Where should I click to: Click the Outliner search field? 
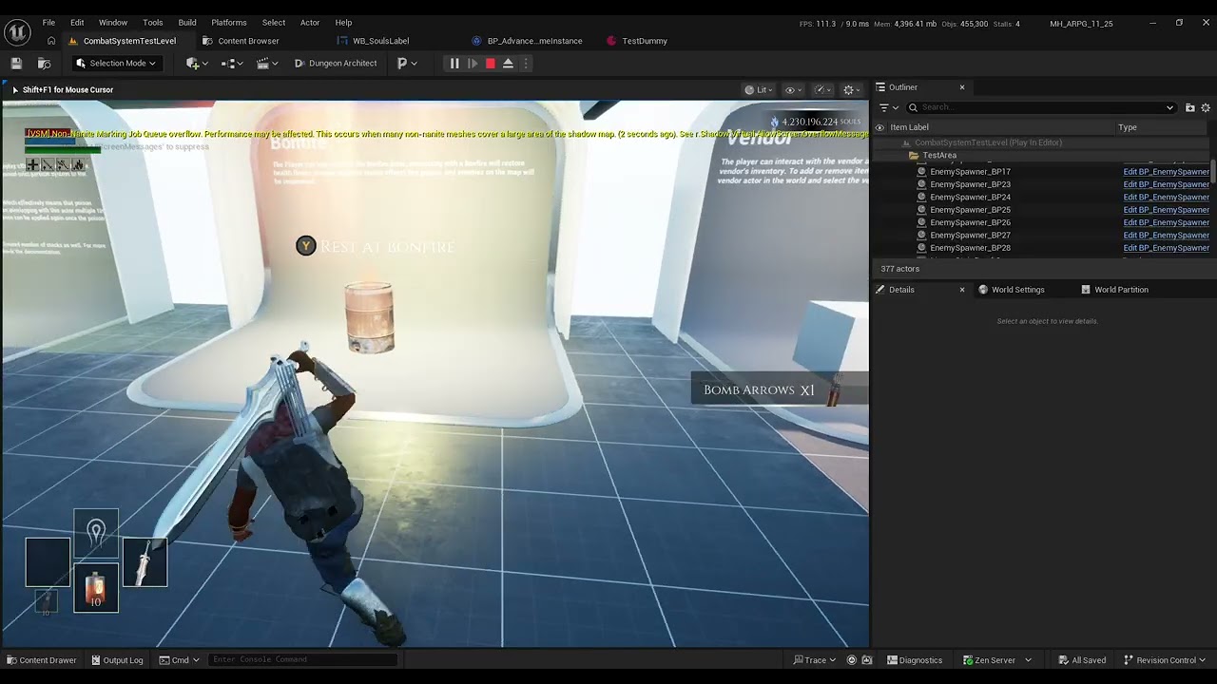[x=1041, y=107]
